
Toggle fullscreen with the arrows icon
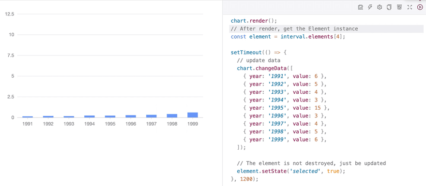tap(410, 7)
